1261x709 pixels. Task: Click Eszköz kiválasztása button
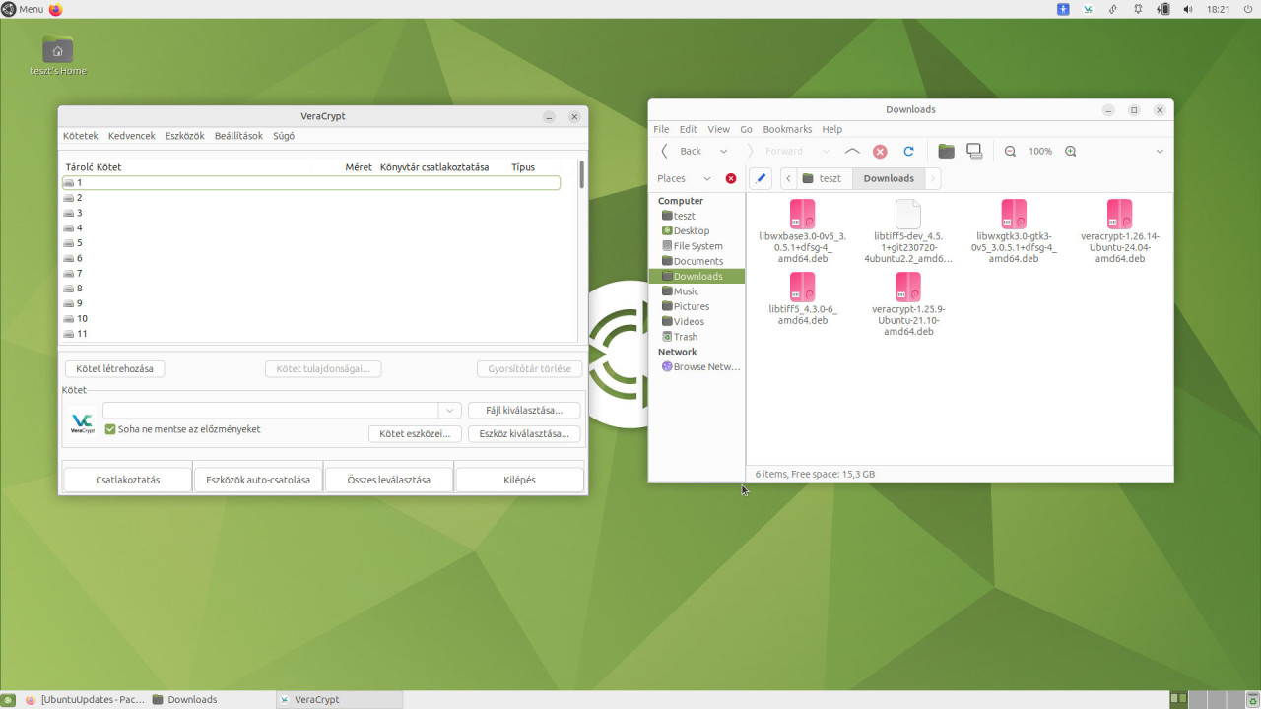[524, 434]
